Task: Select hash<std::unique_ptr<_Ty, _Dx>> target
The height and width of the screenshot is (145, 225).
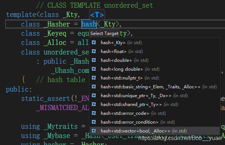Action: (155, 96)
